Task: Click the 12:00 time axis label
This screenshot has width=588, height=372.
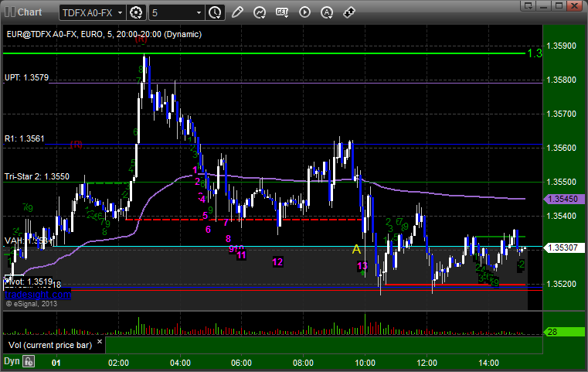Action: pos(427,363)
